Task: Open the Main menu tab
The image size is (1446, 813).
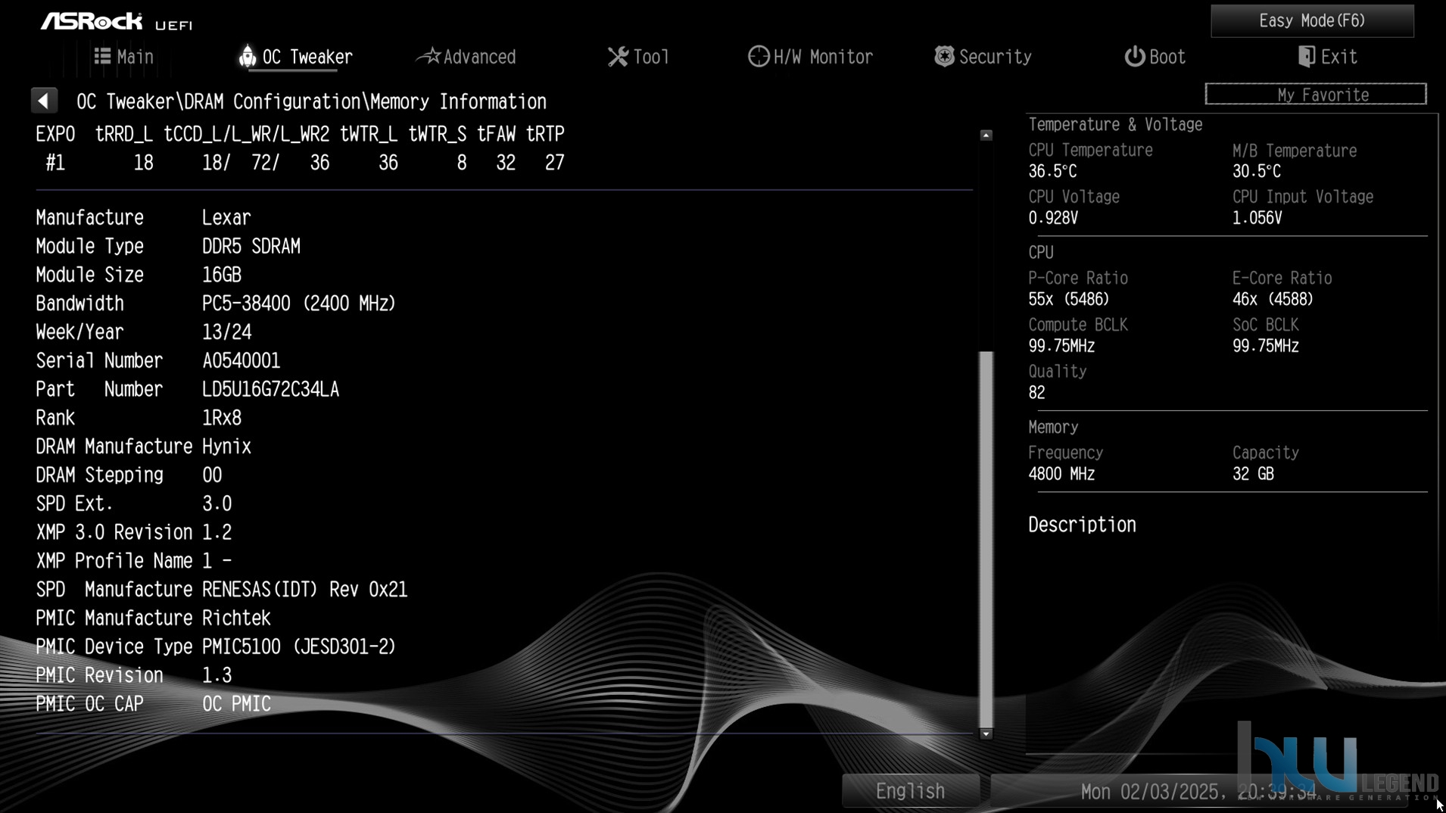Action: tap(124, 57)
